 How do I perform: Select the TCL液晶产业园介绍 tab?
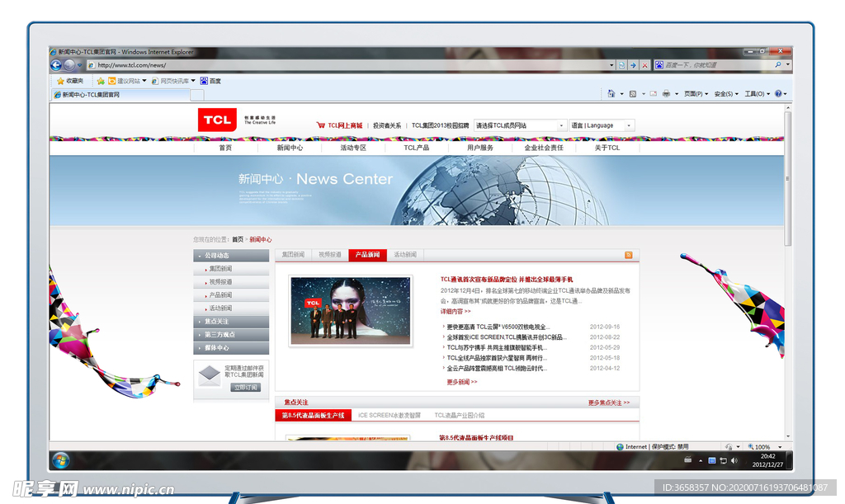coord(459,416)
